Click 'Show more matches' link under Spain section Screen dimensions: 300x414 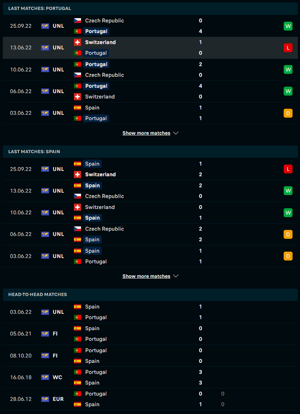pos(146,276)
